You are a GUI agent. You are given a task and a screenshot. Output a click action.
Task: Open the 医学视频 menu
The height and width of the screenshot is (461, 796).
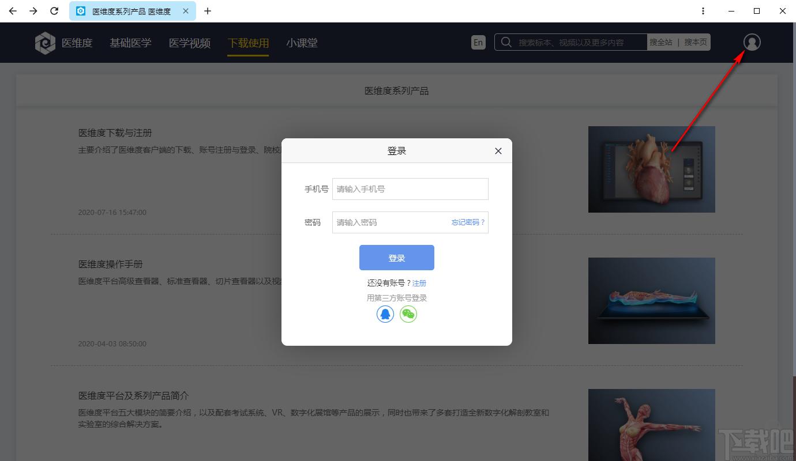coord(190,43)
